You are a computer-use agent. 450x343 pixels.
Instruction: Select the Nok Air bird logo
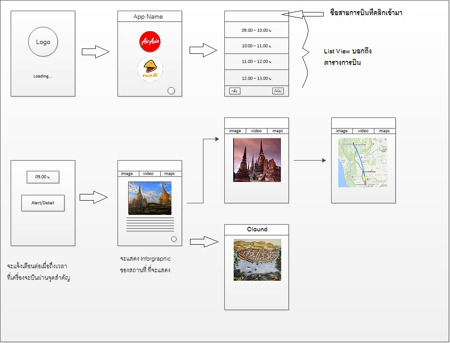[x=150, y=69]
